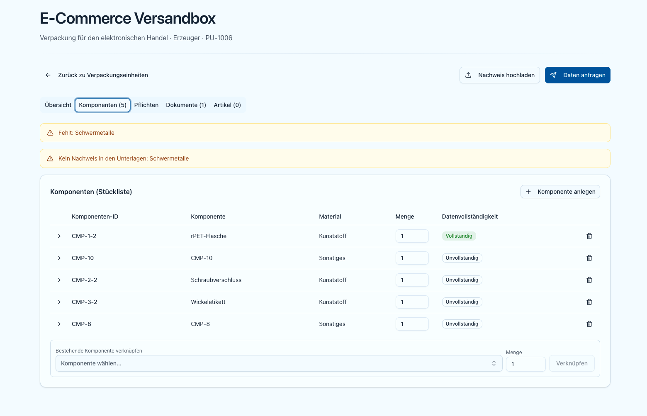
Task: Click 'Kein Nachweis in den Unterlagen' warning
Action: 124,158
